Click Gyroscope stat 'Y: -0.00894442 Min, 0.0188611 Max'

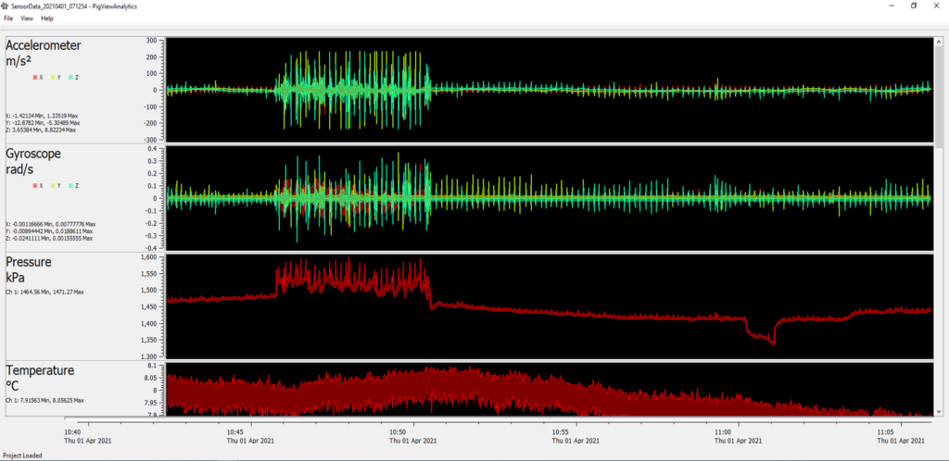pyautogui.click(x=49, y=230)
